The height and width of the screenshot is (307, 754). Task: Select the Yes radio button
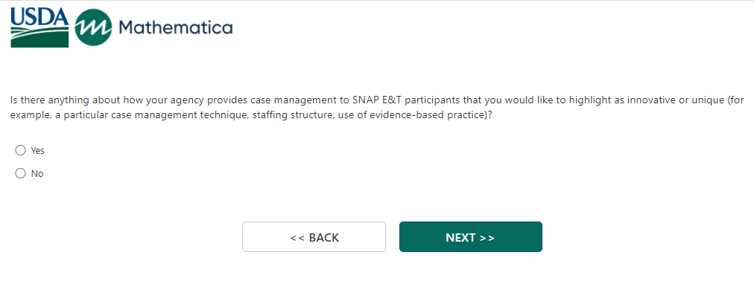click(20, 150)
